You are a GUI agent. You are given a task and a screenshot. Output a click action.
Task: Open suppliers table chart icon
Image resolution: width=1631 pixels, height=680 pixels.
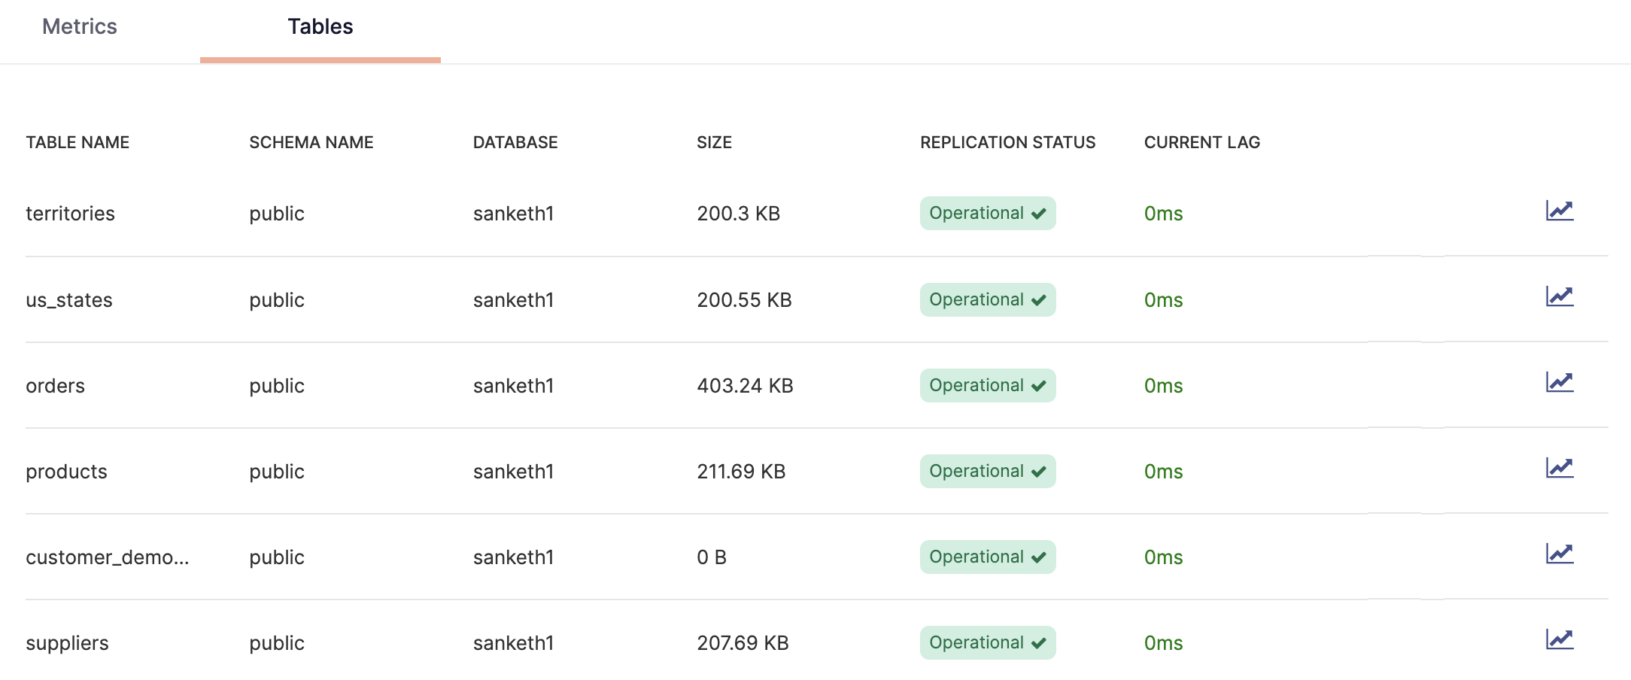1559,639
